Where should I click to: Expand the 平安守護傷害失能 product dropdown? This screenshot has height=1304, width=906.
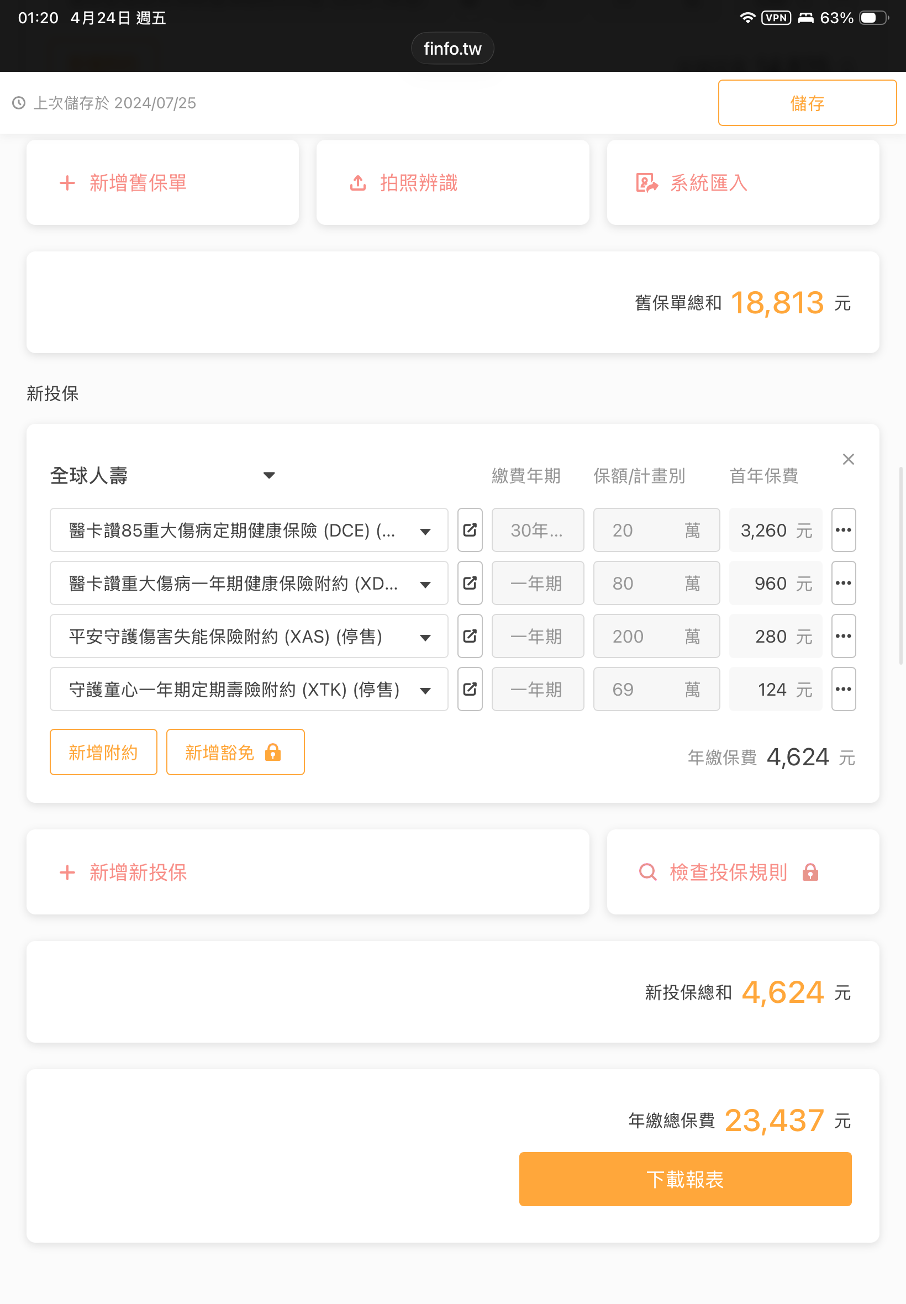[x=425, y=637]
